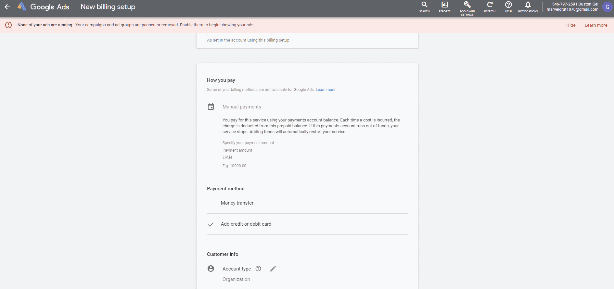Open the Search tool
This screenshot has width=614, height=289.
coord(424,7)
